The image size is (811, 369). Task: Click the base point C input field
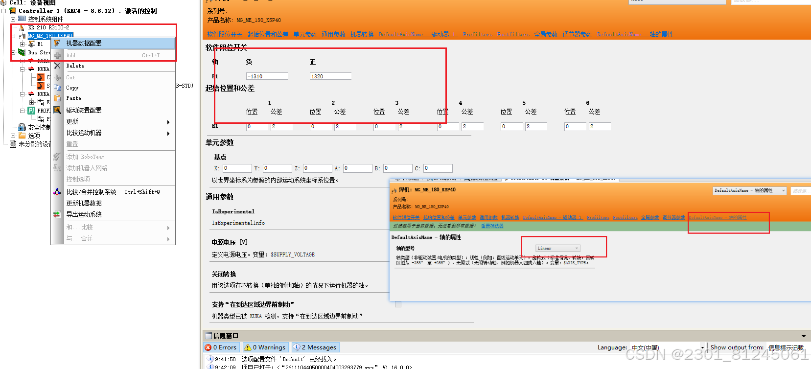pos(438,168)
